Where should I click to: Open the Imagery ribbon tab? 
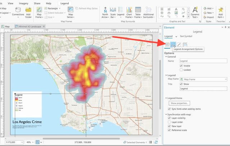click(23, 3)
